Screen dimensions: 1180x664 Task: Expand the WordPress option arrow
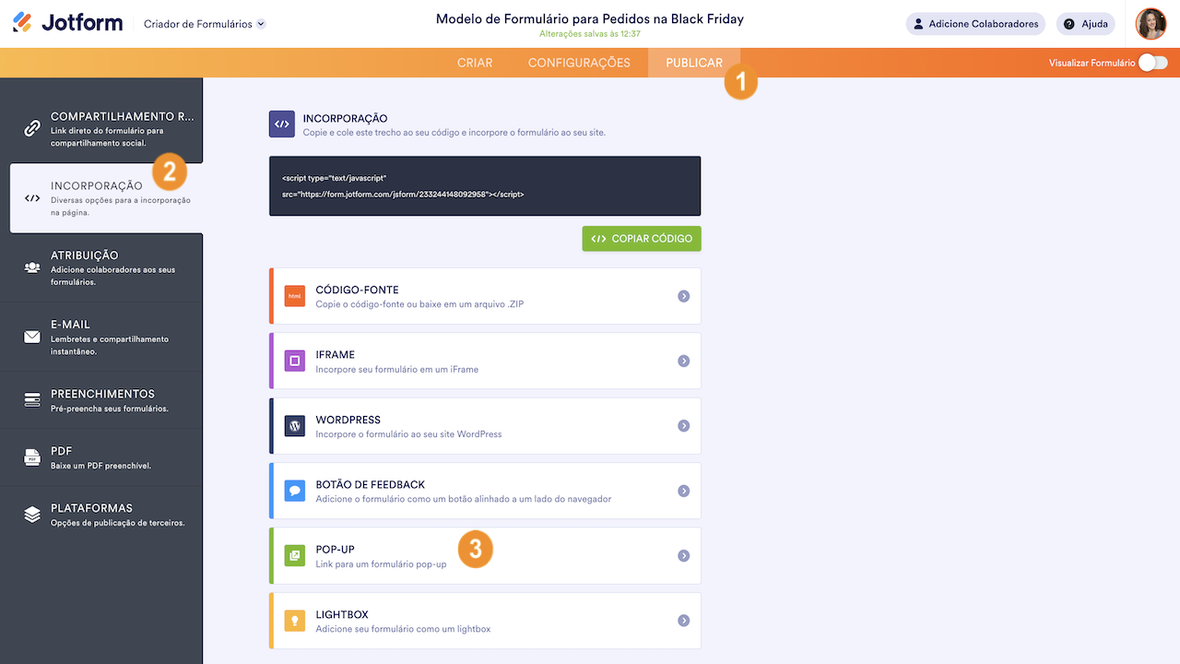point(683,426)
